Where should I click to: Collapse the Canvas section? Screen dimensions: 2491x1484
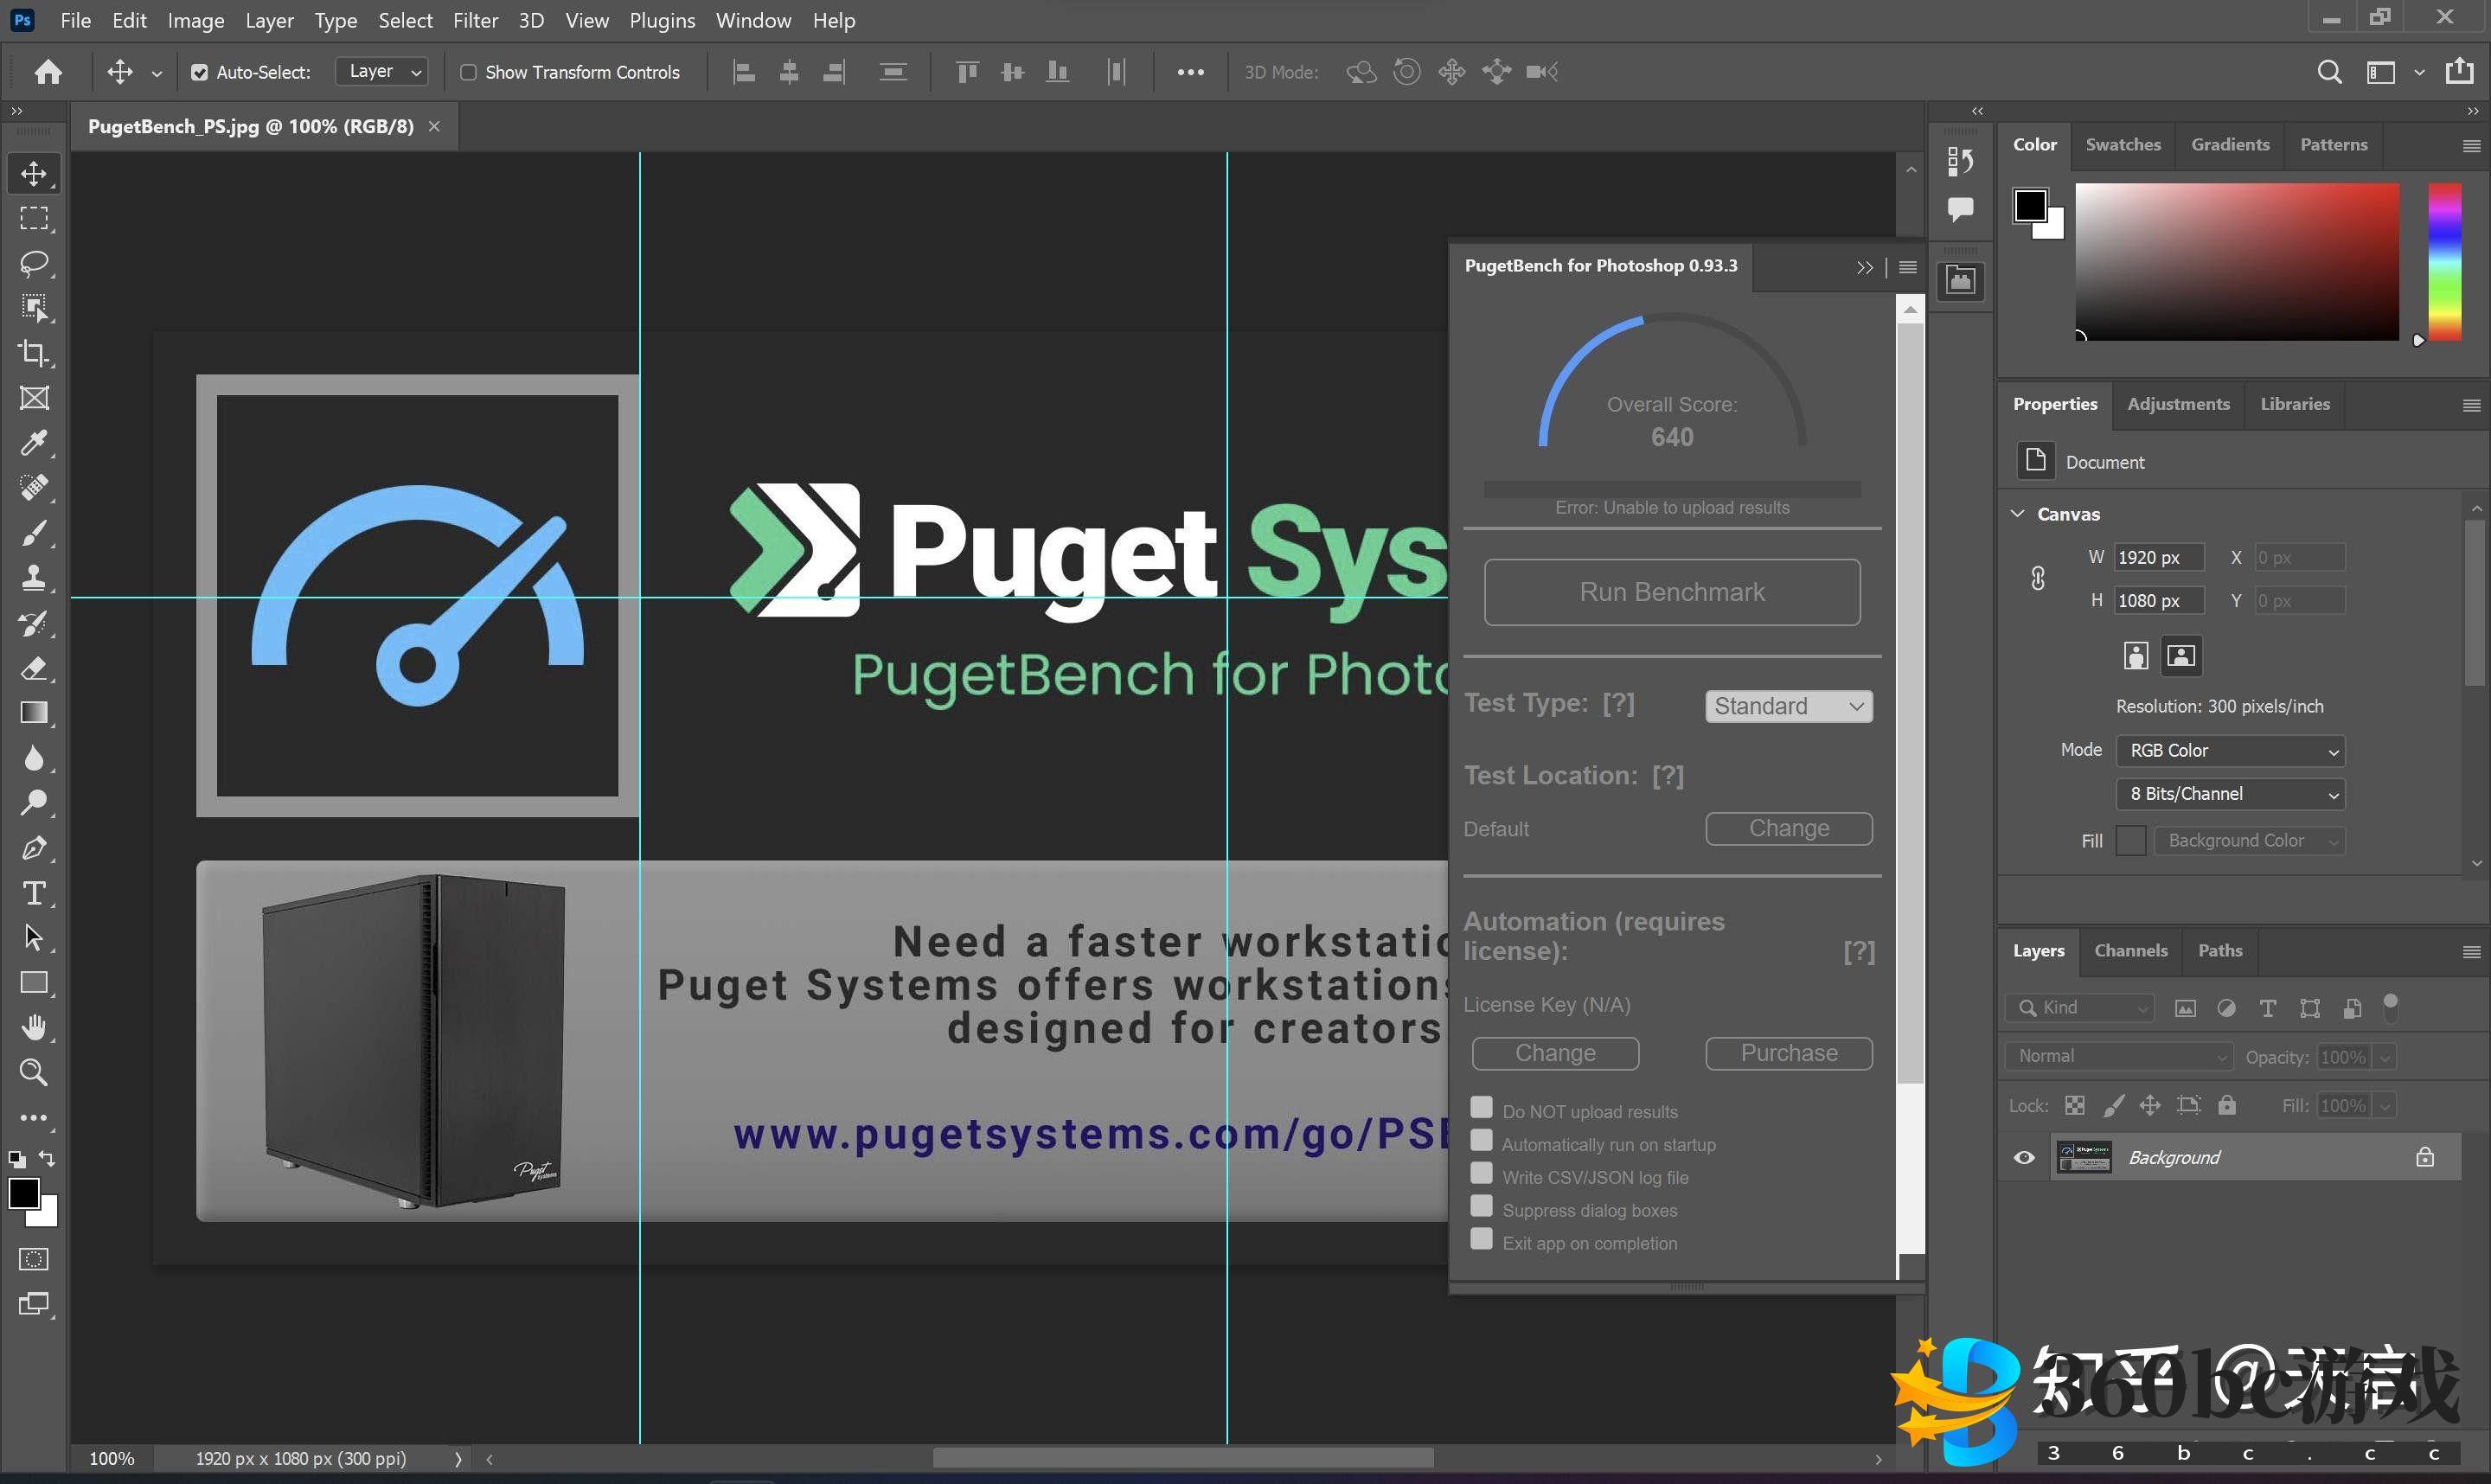point(2018,514)
